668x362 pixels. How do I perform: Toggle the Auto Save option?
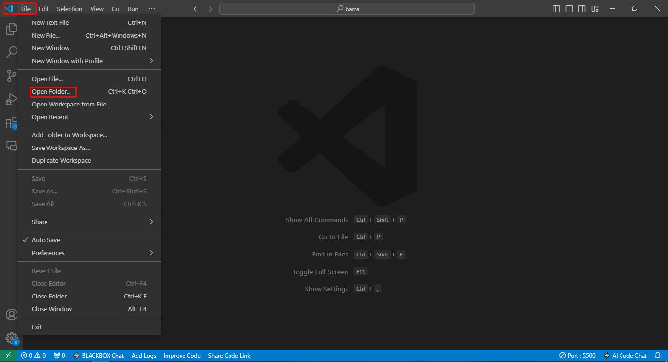point(89,240)
